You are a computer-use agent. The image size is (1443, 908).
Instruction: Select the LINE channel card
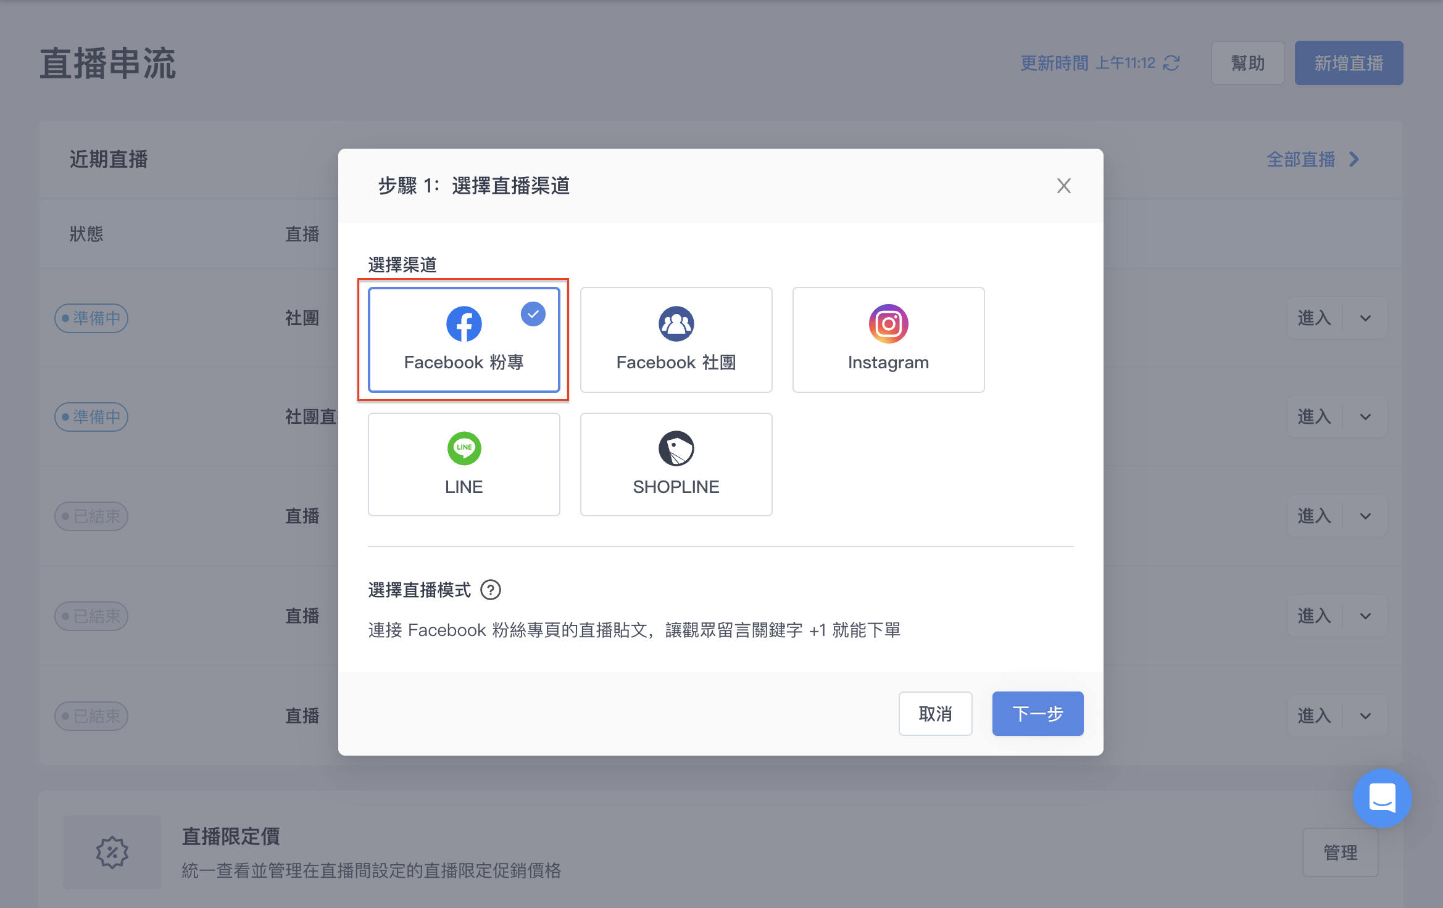tap(464, 464)
